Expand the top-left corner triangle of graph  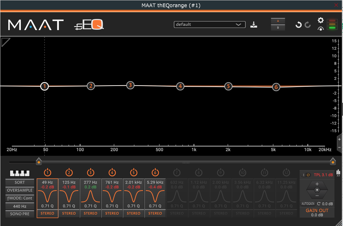tap(5, 42)
